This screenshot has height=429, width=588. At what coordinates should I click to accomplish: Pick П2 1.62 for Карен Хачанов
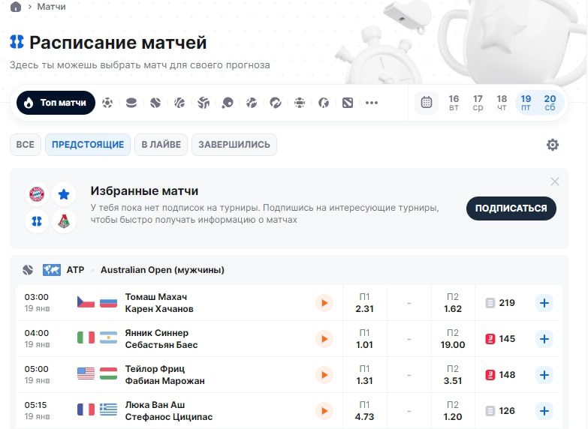click(x=453, y=303)
